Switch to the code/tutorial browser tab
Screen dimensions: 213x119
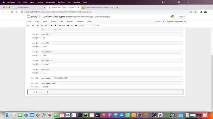30,8
